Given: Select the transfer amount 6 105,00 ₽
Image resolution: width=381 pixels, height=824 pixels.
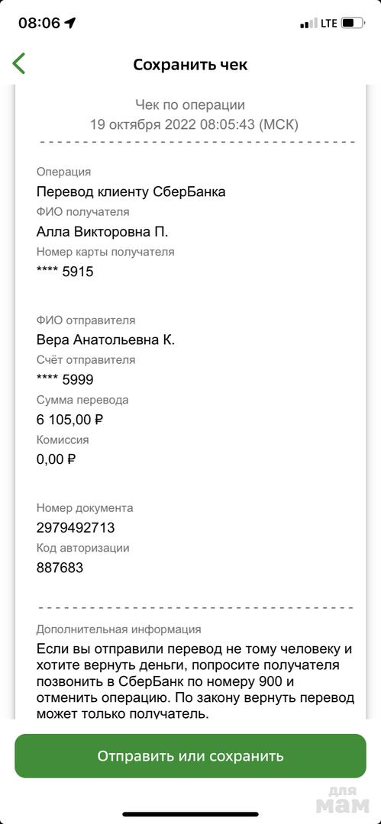Looking at the screenshot, I should (70, 420).
